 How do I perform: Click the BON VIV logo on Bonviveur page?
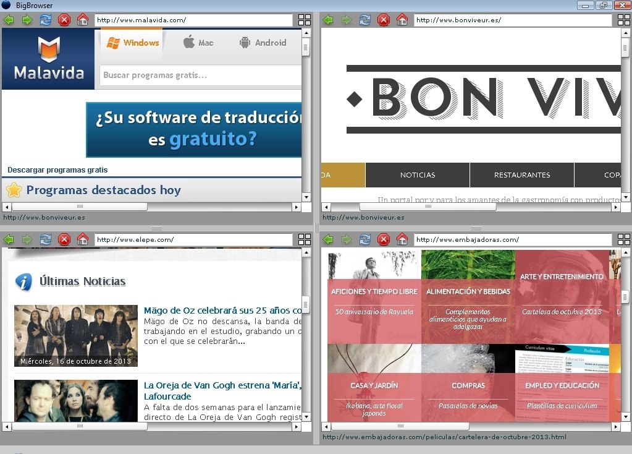tap(483, 100)
